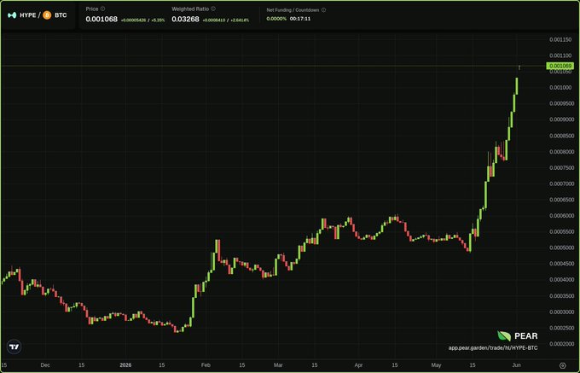Open the info icon beside Net Funding / Countdown
580x373 pixels.
(323, 10)
